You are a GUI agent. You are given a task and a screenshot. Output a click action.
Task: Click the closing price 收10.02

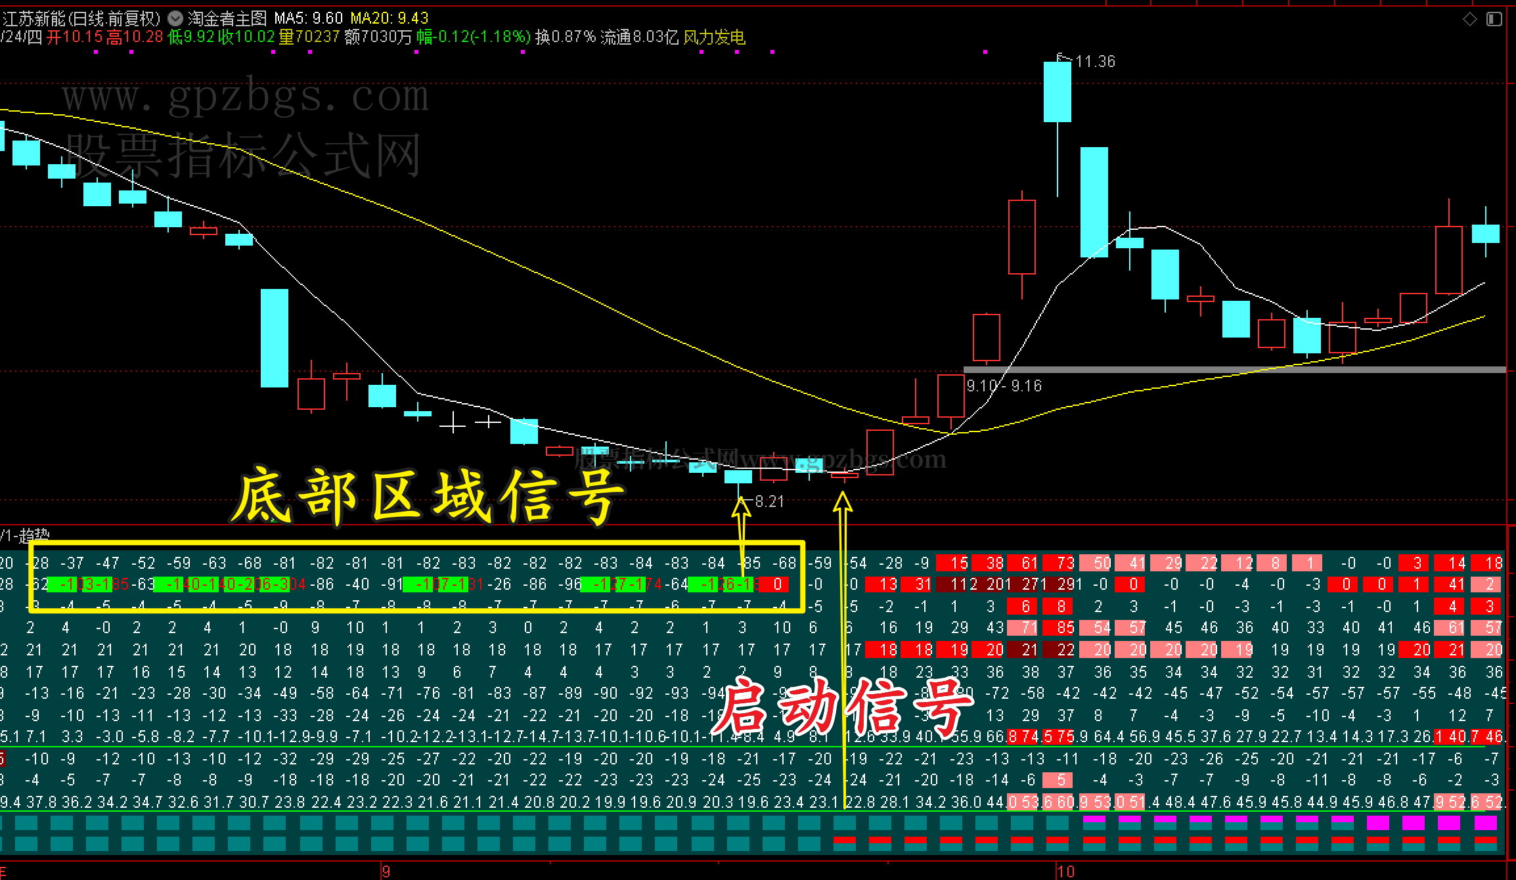246,37
